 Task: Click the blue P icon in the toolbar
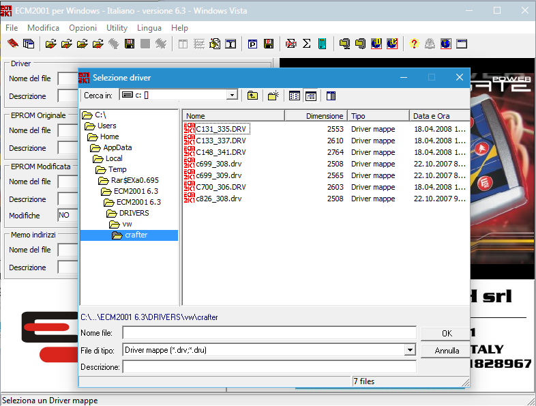click(x=252, y=44)
